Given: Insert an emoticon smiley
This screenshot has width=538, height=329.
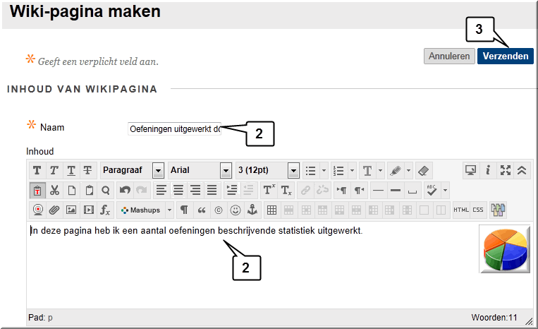Looking at the screenshot, I should click(x=236, y=210).
